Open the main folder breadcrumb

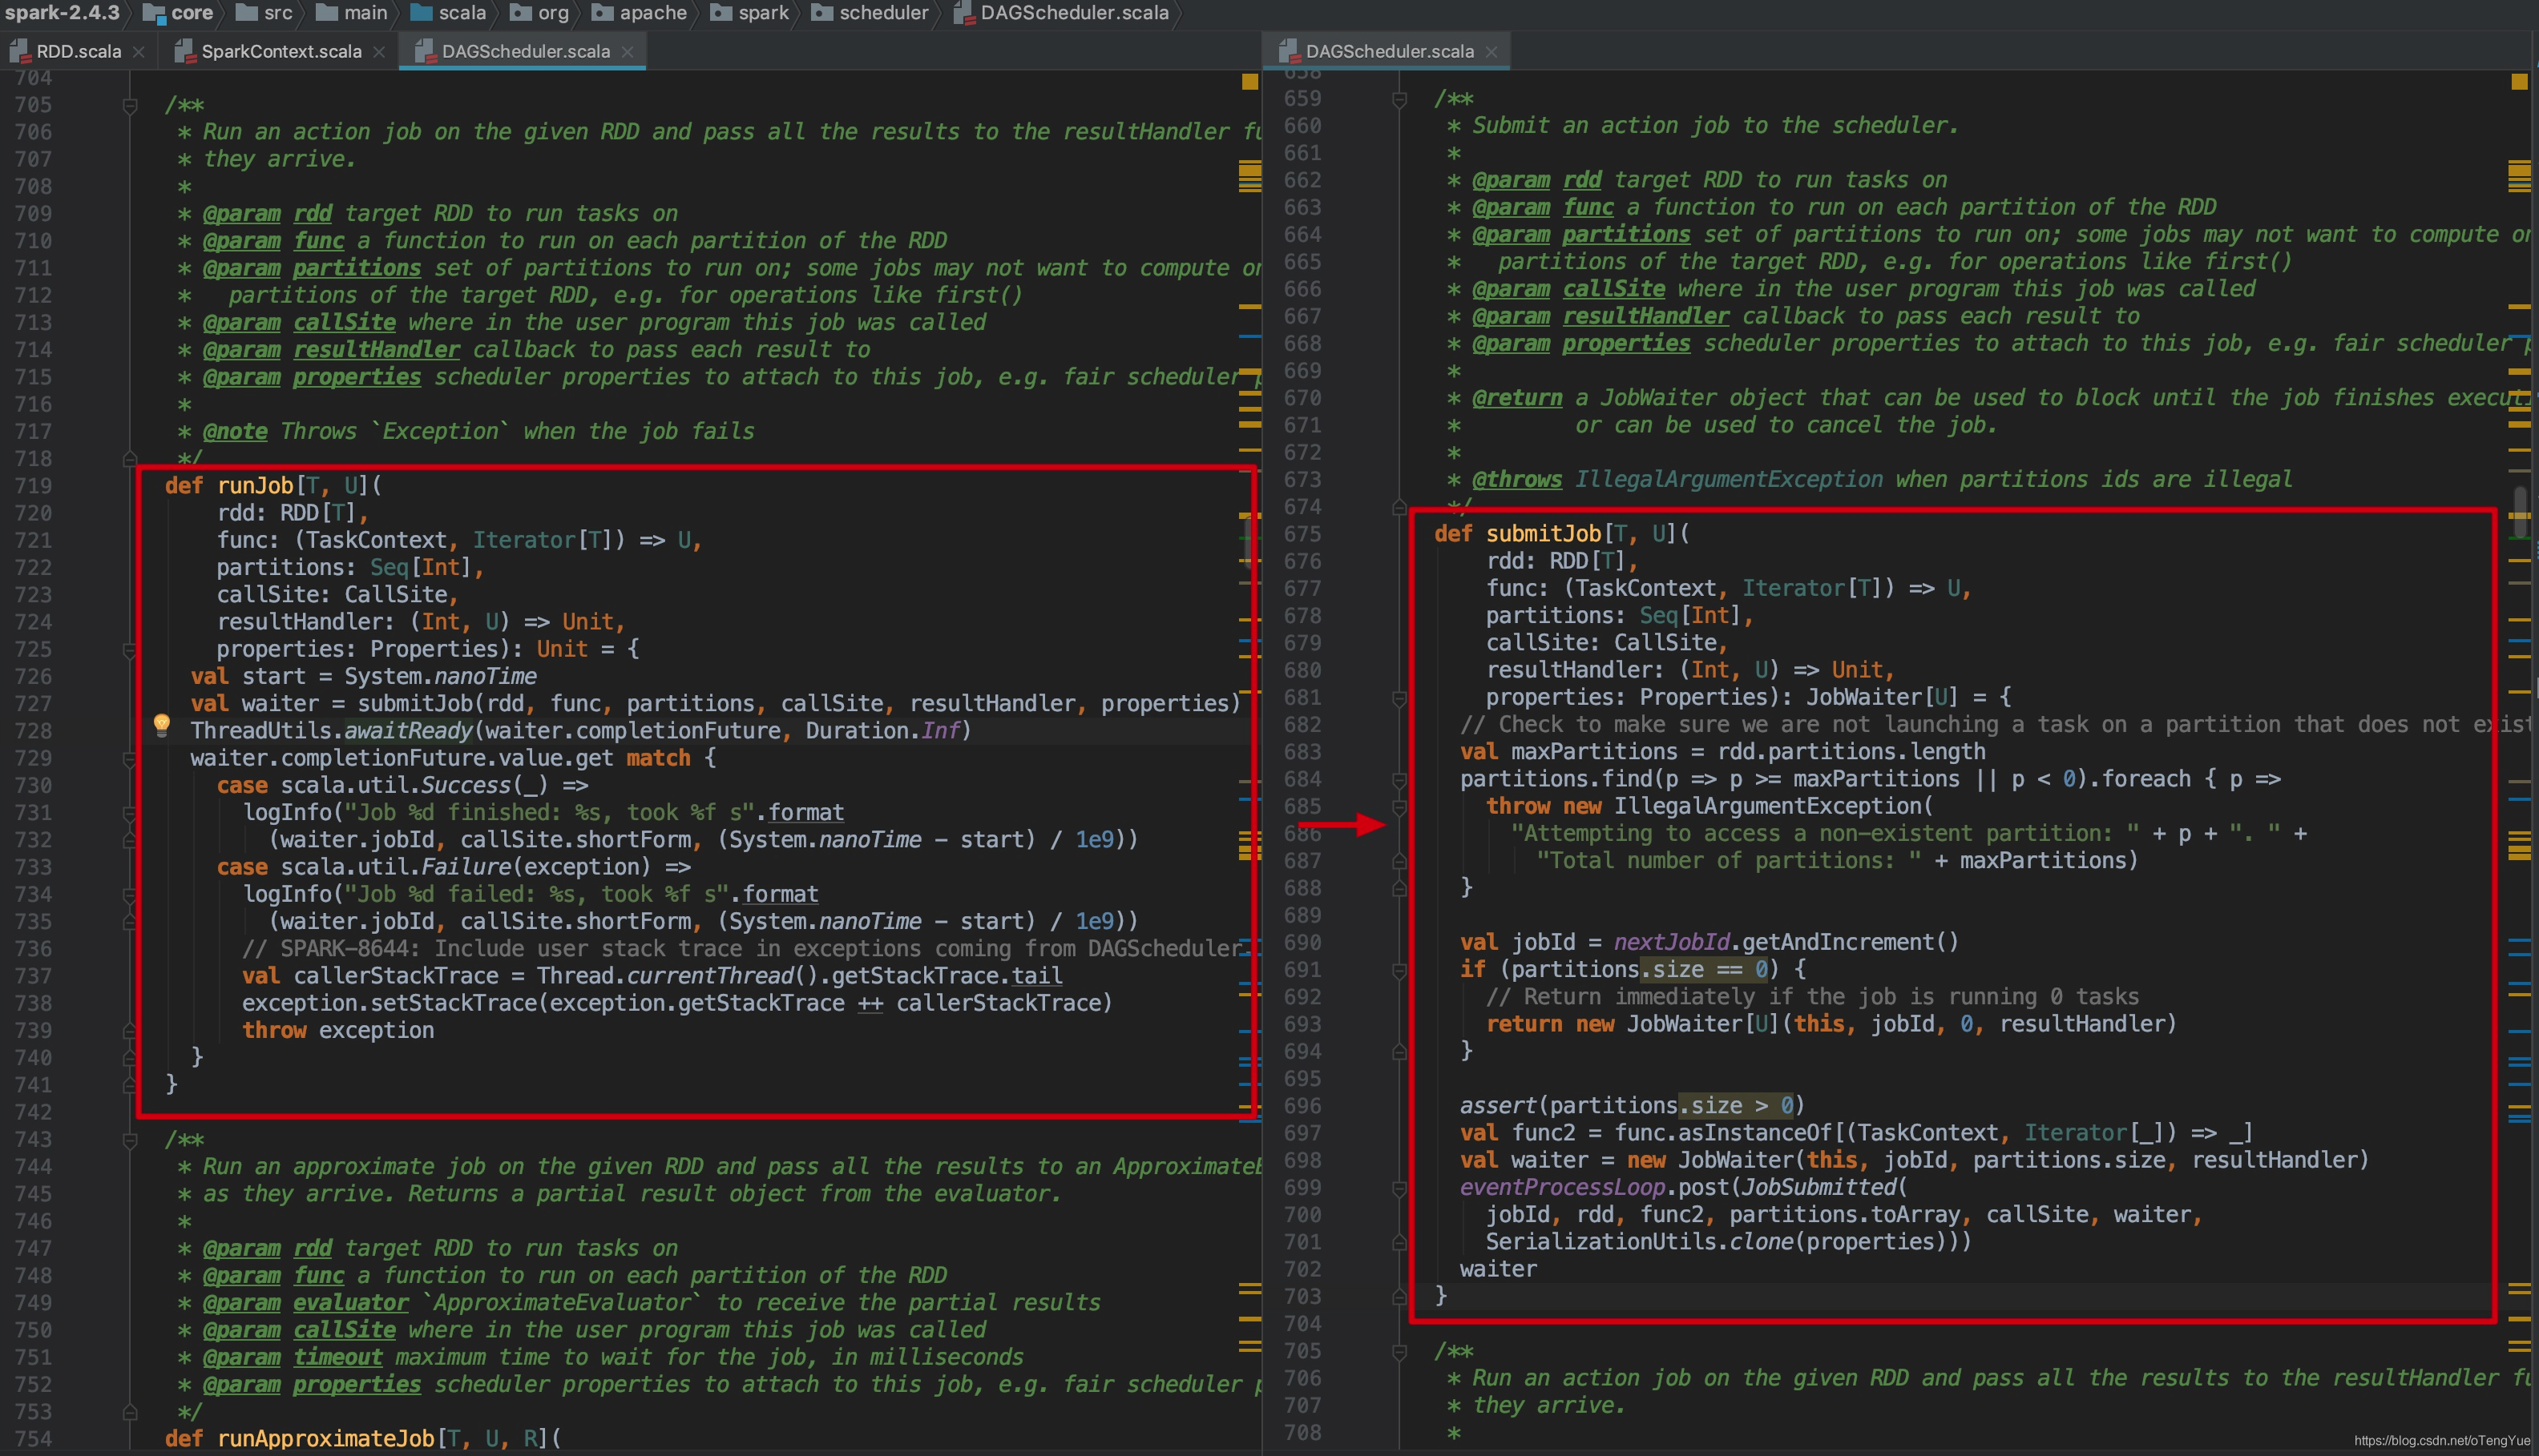(x=352, y=13)
